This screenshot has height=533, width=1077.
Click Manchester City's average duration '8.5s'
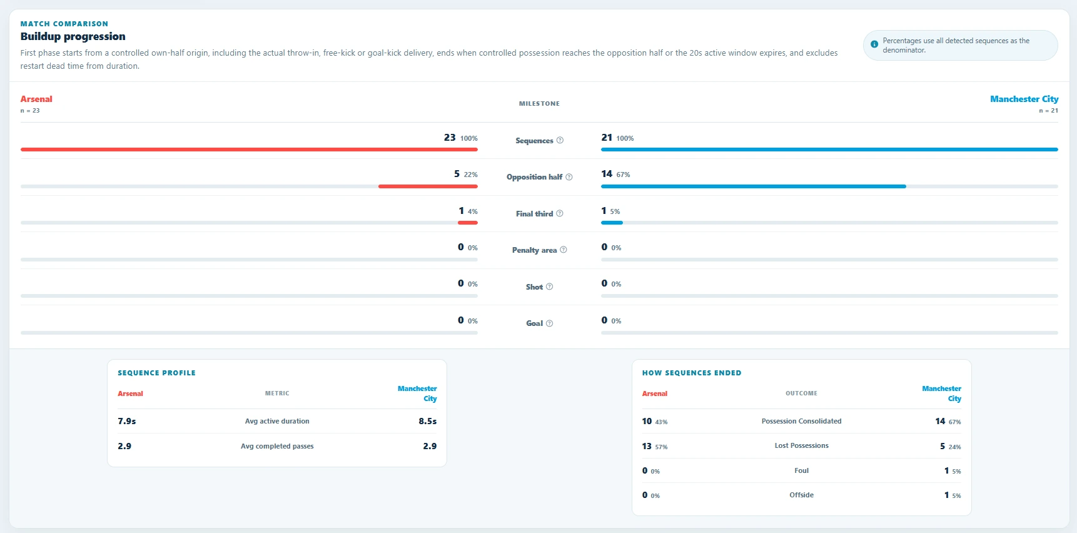428,421
